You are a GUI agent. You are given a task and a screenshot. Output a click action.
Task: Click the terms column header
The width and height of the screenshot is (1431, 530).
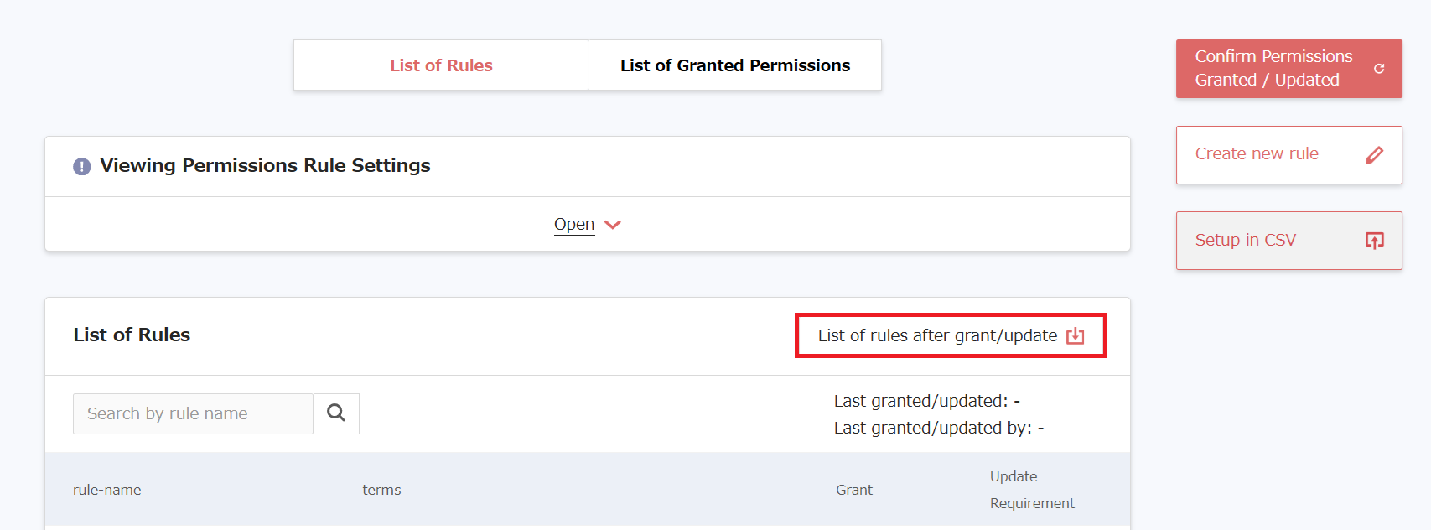381,490
